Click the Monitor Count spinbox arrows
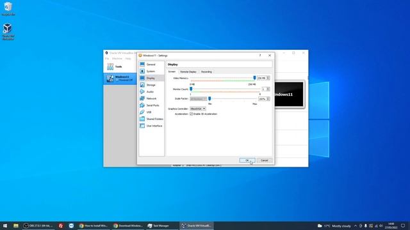Viewport: 410px width, 230px height. click(x=268, y=89)
